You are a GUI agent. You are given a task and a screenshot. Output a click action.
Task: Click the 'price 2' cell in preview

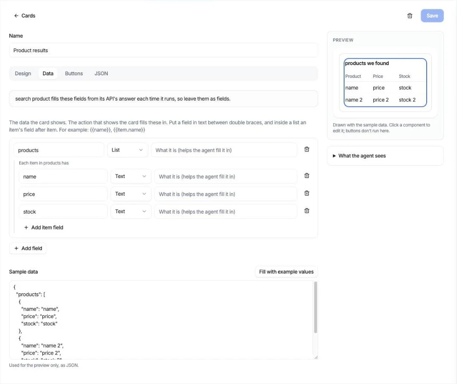click(x=380, y=100)
